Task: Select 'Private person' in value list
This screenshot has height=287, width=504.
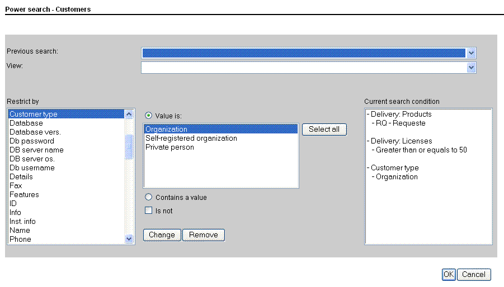Action: click(170, 147)
